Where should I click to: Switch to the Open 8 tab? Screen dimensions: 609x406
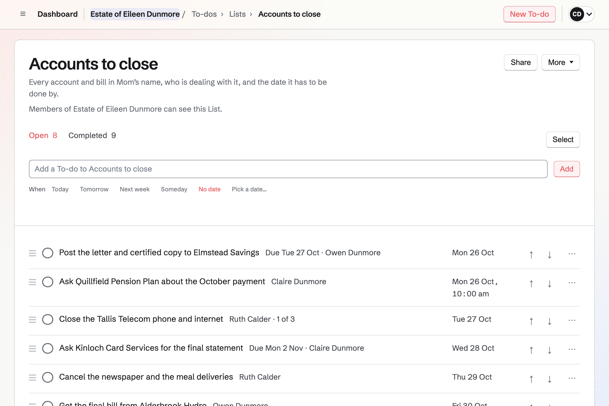click(43, 136)
